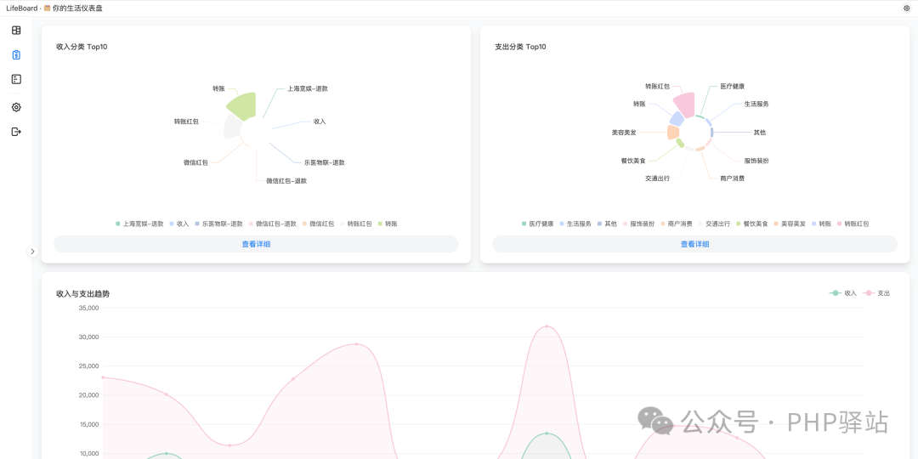Image resolution: width=918 pixels, height=459 pixels.
Task: Click 查看详细 under expense categories chart
Action: point(694,244)
